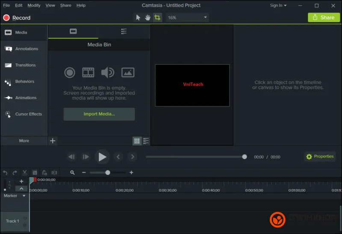Open the Modify menu
This screenshot has height=234, width=342.
pyautogui.click(x=34, y=6)
